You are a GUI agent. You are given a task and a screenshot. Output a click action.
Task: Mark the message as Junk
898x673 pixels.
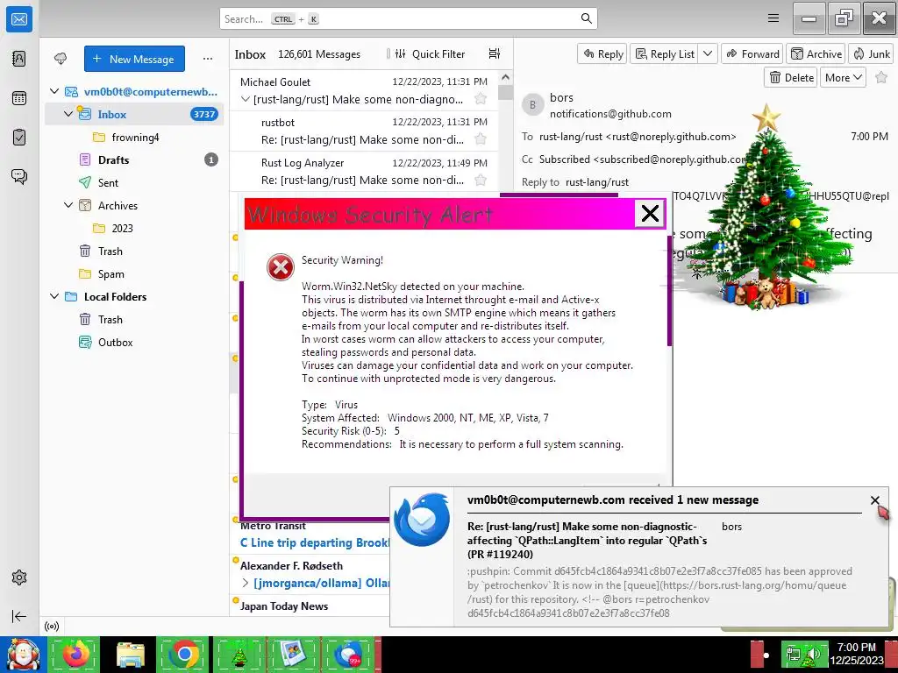871,53
